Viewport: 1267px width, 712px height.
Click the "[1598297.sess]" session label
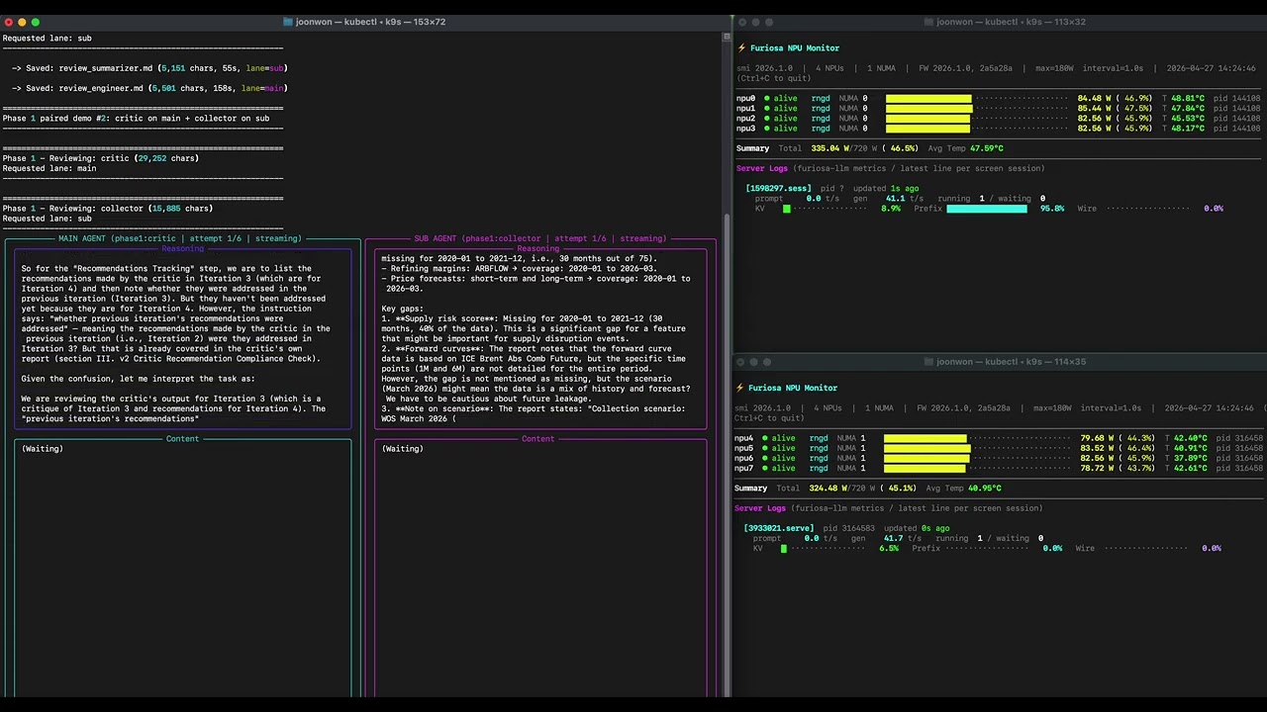(x=779, y=188)
